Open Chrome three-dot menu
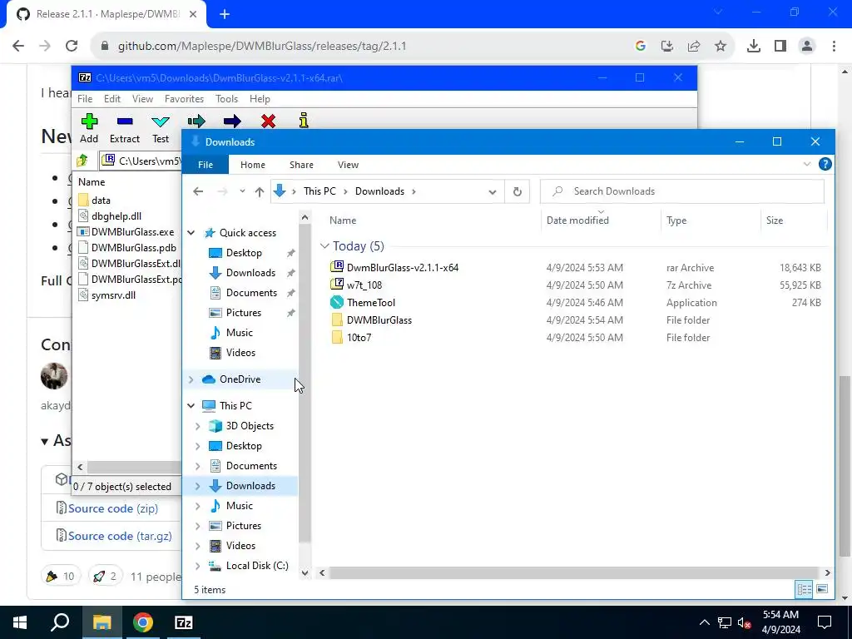The height and width of the screenshot is (639, 852). [834, 46]
